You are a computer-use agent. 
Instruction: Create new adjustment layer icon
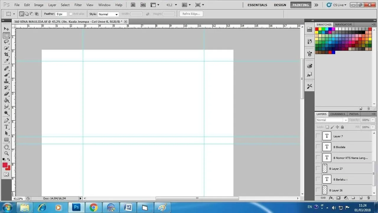[x=346, y=198]
